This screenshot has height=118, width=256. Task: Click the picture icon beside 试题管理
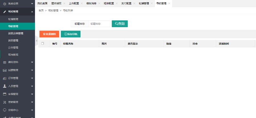coord(5,70)
